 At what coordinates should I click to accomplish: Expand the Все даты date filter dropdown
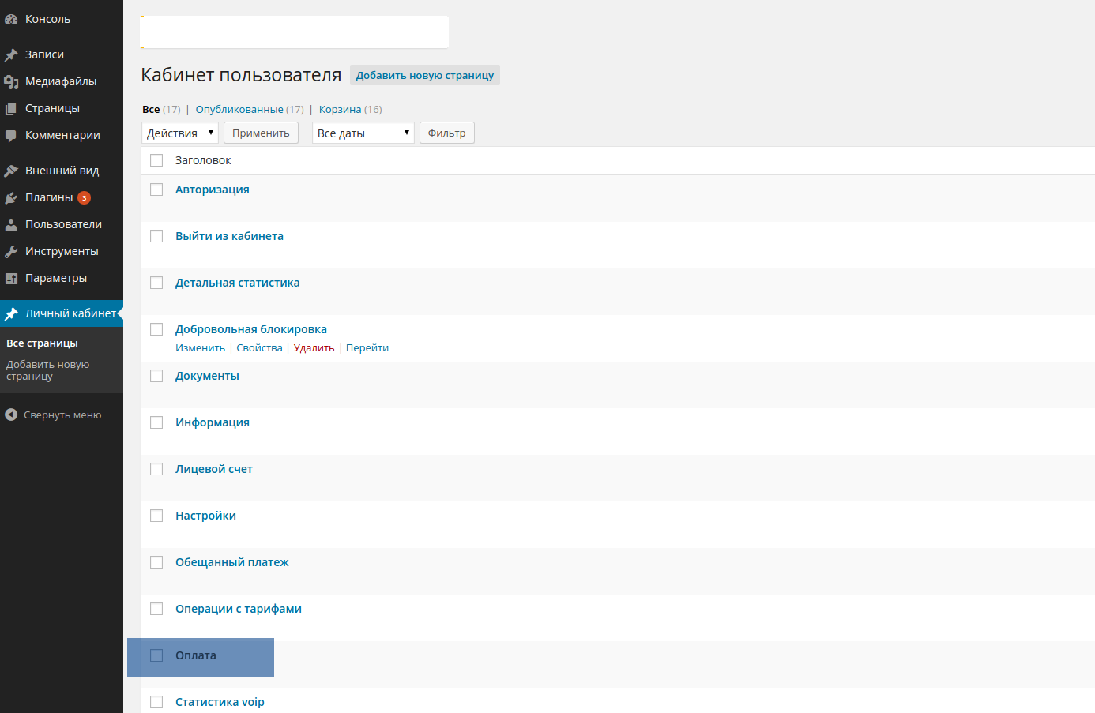pyautogui.click(x=363, y=133)
